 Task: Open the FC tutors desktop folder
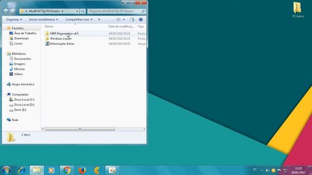pyautogui.click(x=298, y=10)
